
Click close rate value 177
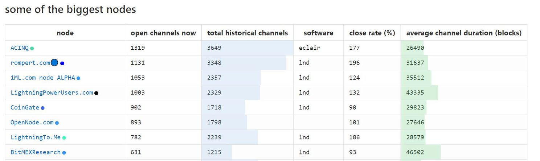pyautogui.click(x=354, y=48)
